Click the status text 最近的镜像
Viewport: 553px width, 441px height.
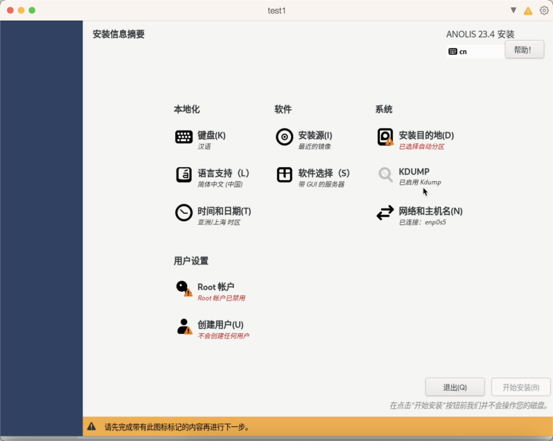[x=314, y=147]
